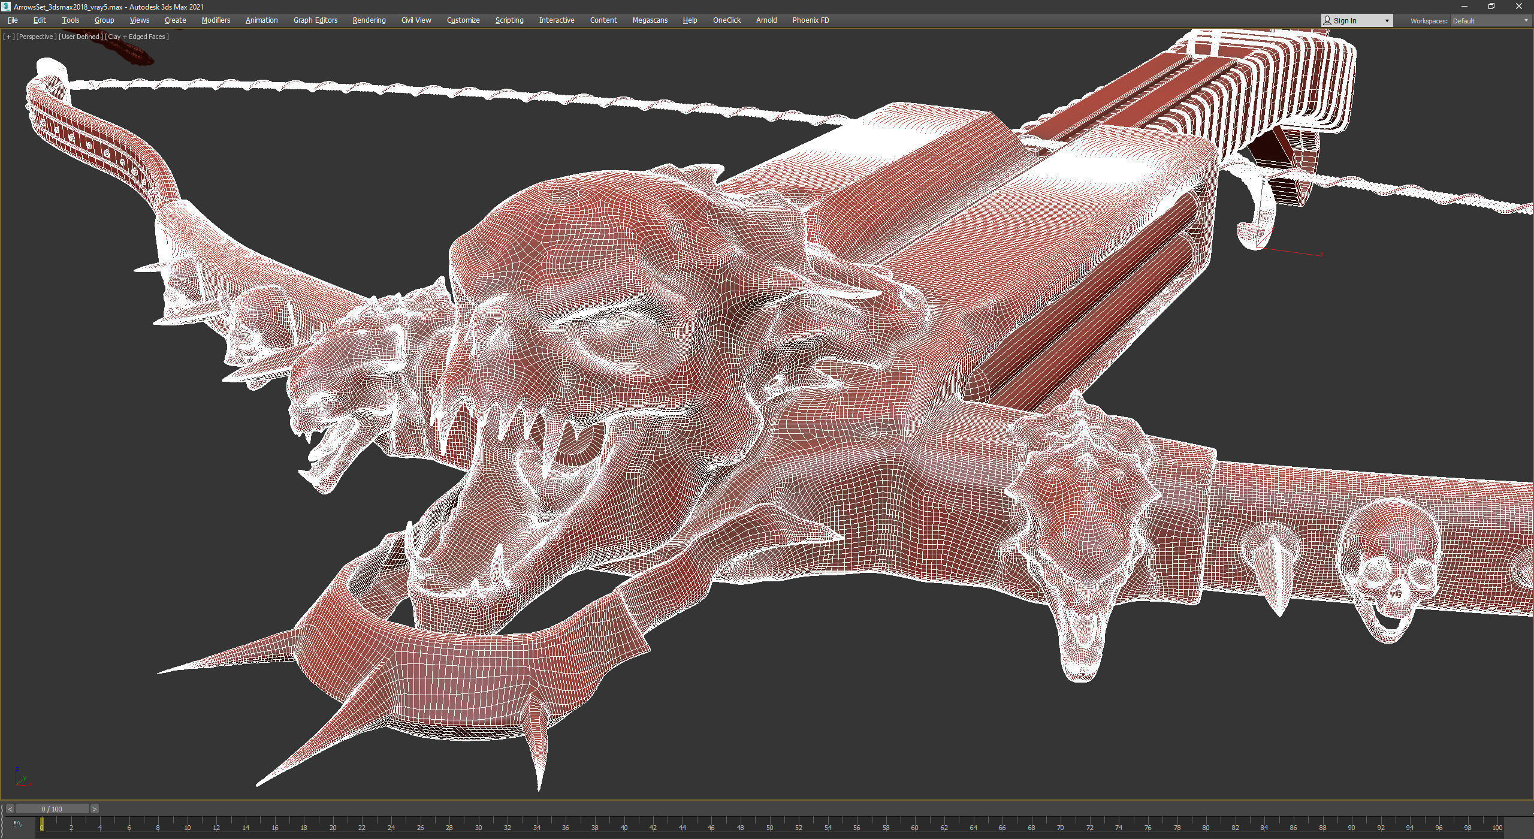The image size is (1534, 839).
Task: Click the XYZ axis tripod in the viewport corner
Action: click(x=22, y=777)
